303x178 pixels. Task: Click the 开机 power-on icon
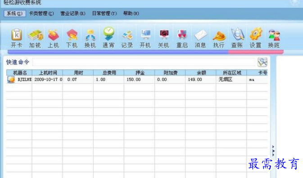pos(145,35)
